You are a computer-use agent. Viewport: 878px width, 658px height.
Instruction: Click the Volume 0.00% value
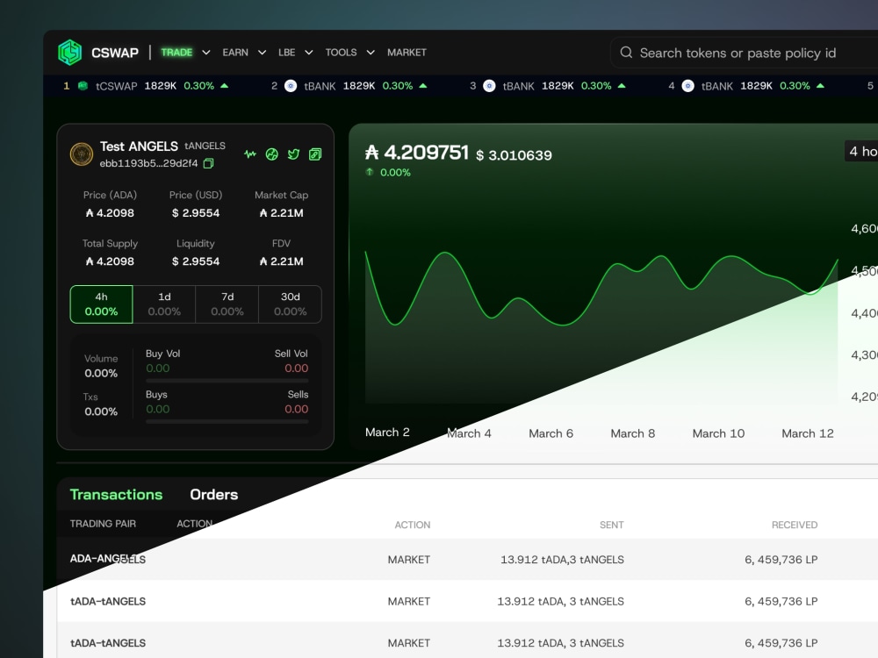pos(101,373)
